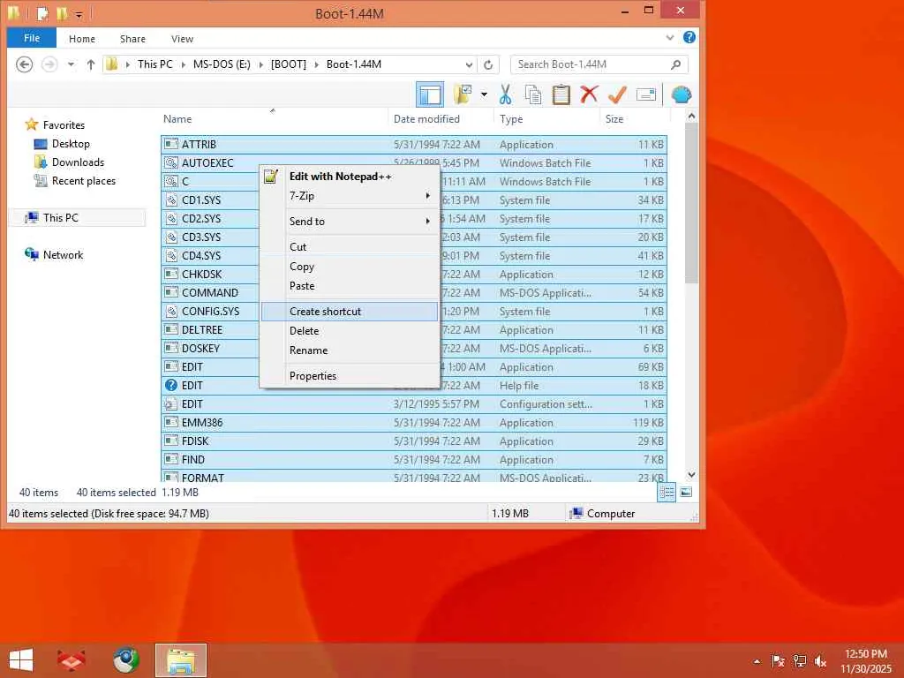Click This PC in the address breadcrumb

pyautogui.click(x=155, y=64)
